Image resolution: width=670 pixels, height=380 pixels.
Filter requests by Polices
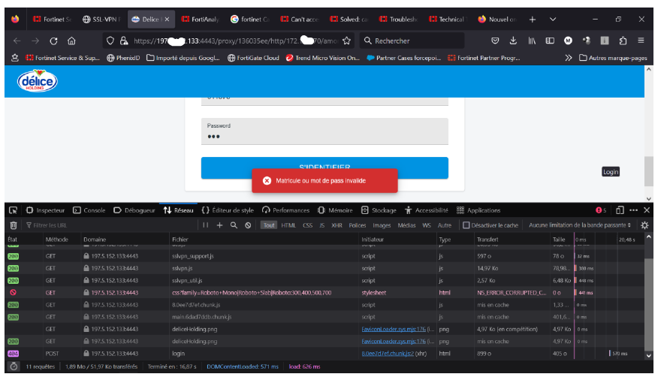(x=358, y=225)
